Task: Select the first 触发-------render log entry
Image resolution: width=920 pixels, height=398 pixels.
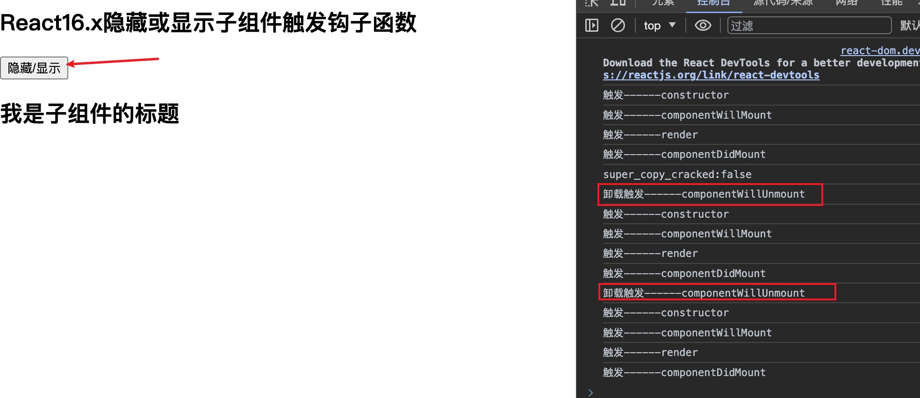Action: [x=650, y=135]
